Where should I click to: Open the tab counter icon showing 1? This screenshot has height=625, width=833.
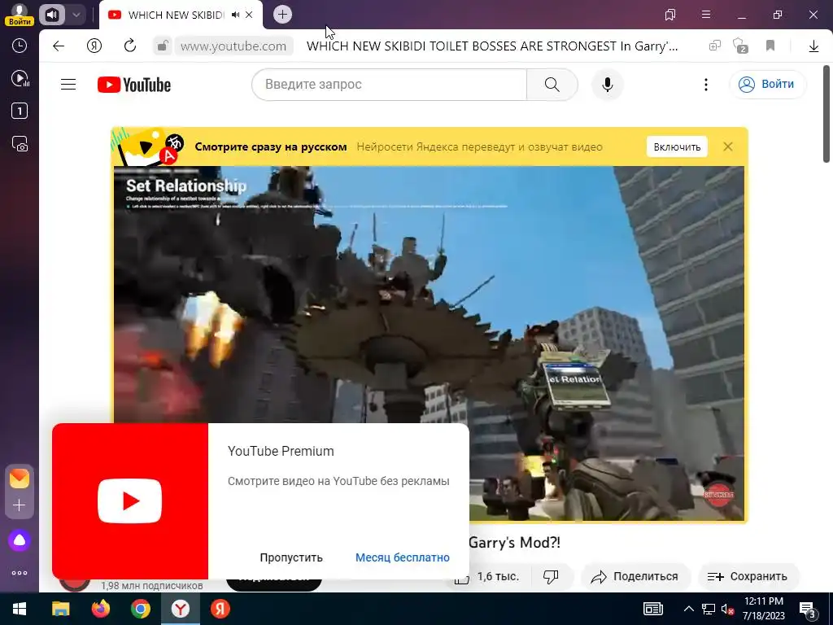[20, 111]
